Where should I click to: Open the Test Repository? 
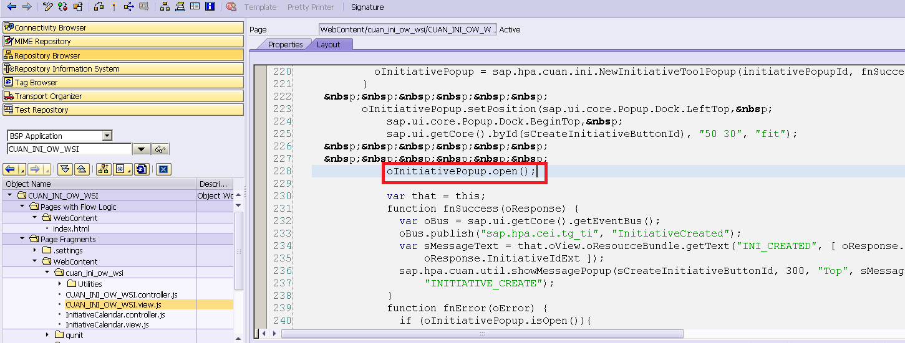pos(123,110)
